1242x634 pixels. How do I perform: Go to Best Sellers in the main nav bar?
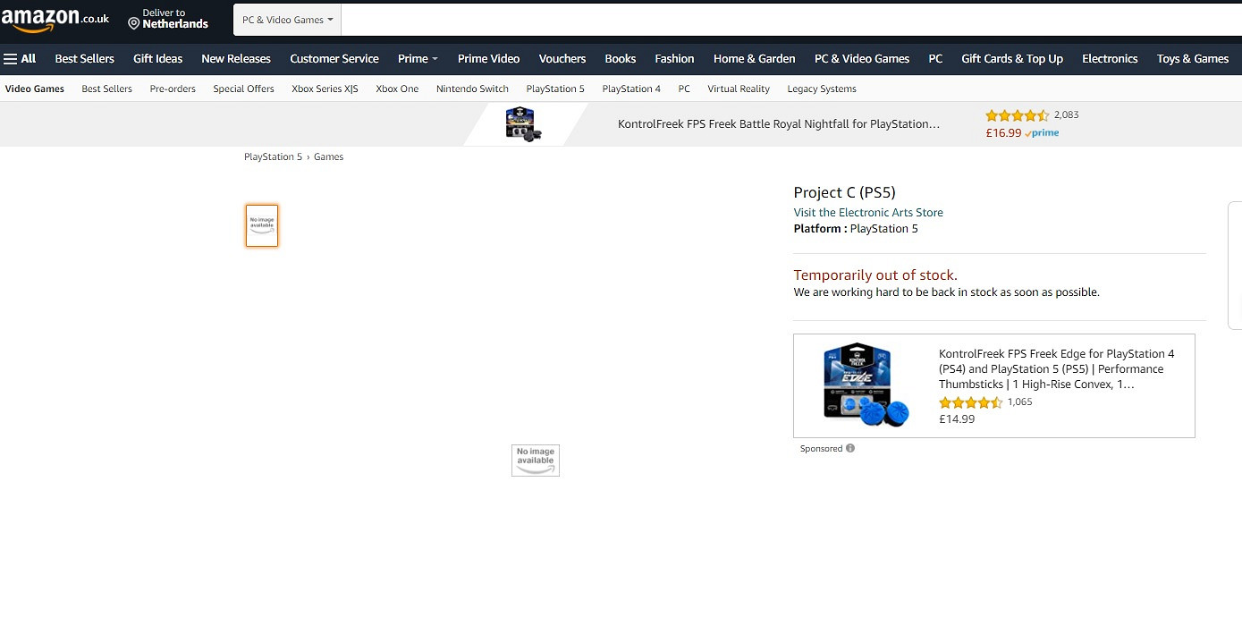(85, 59)
